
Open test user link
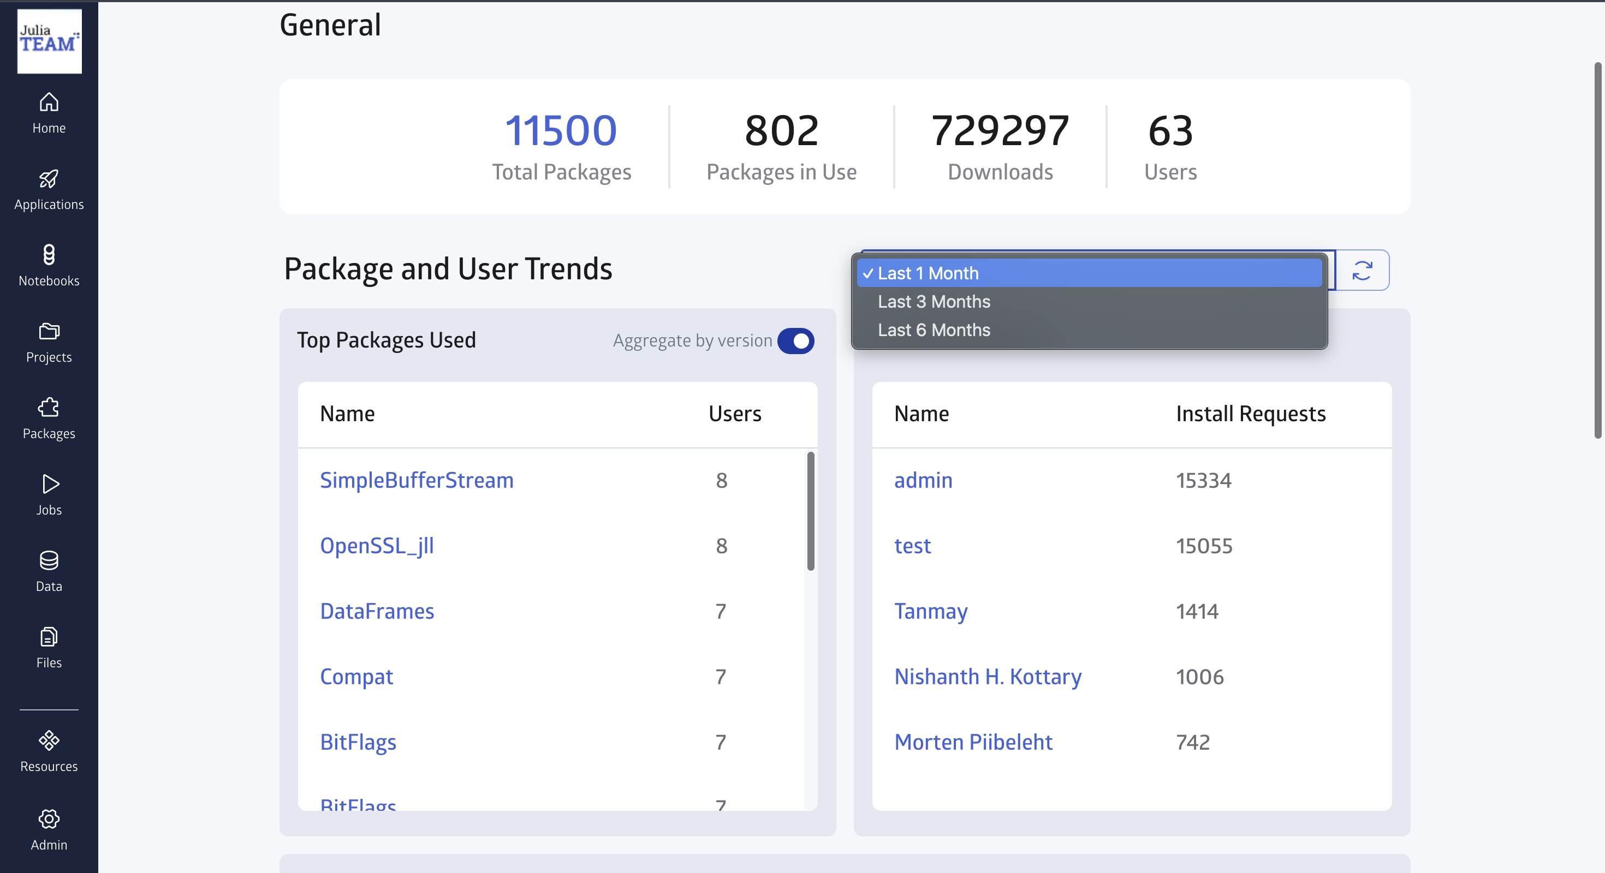tap(912, 546)
